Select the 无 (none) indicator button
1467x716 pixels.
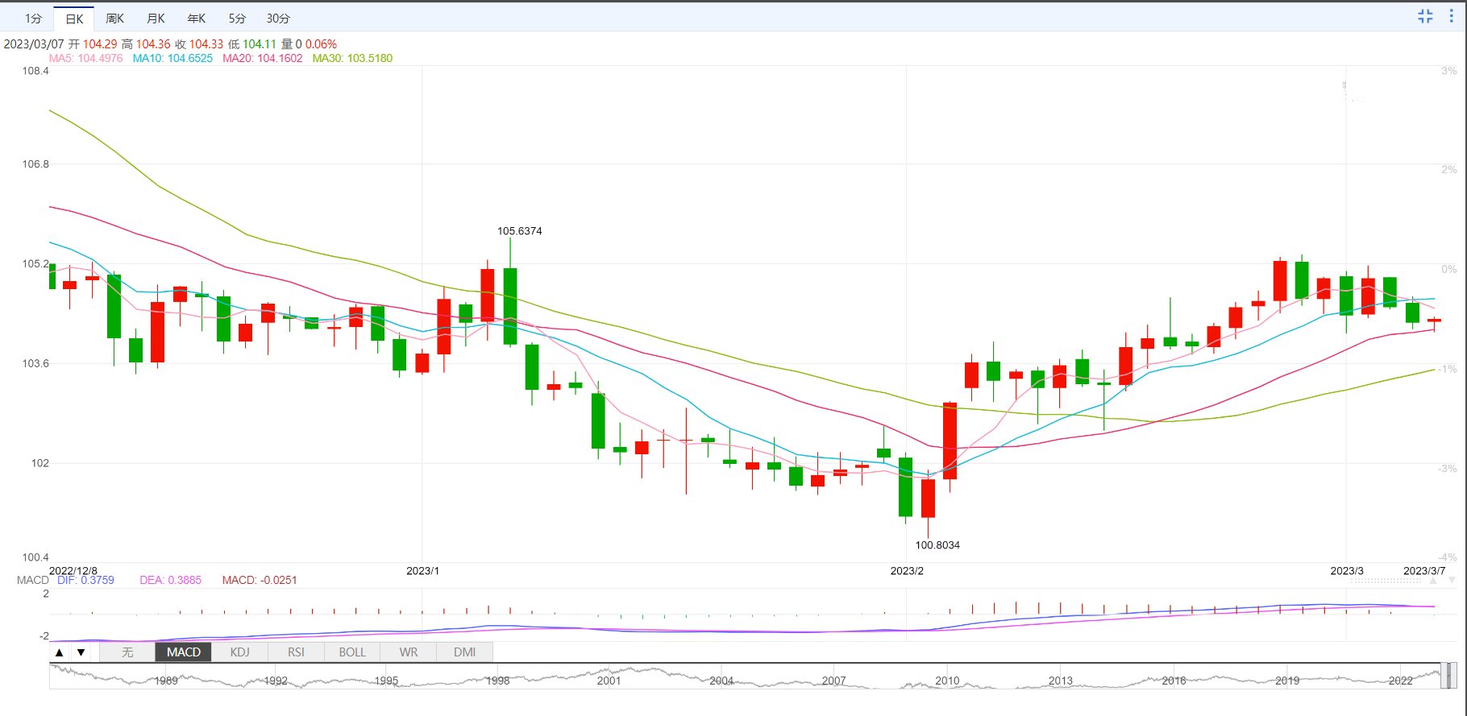127,652
